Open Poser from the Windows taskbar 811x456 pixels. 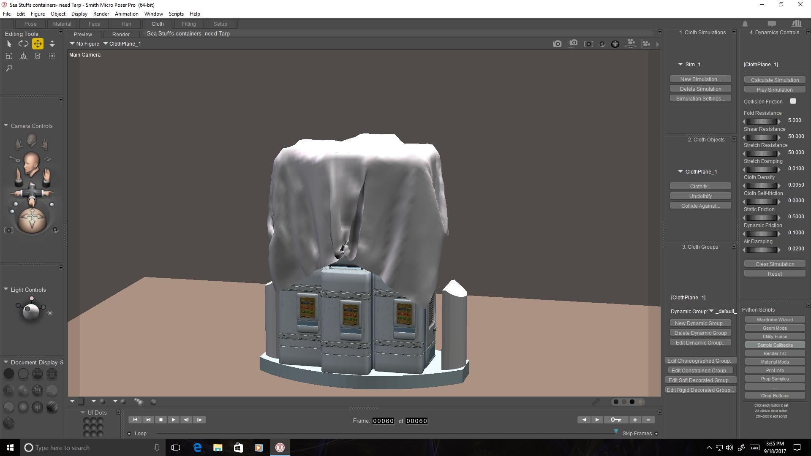tap(280, 448)
